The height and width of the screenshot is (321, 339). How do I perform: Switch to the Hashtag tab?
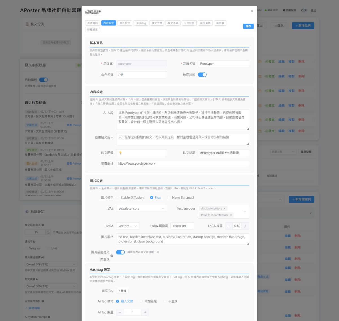141,23
